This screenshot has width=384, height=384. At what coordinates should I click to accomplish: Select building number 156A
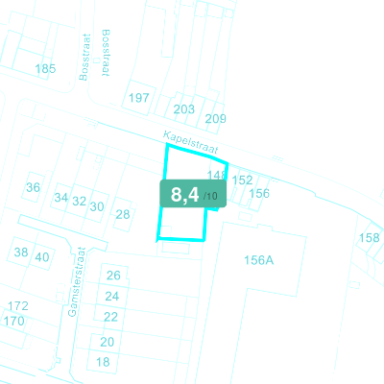259,260
